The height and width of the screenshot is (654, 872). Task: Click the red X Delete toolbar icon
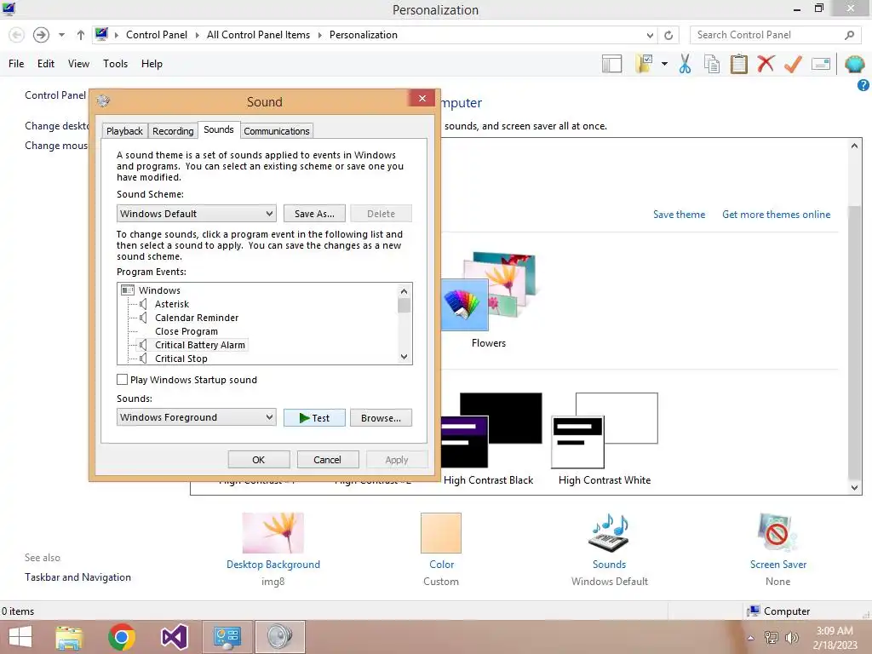pyautogui.click(x=766, y=64)
